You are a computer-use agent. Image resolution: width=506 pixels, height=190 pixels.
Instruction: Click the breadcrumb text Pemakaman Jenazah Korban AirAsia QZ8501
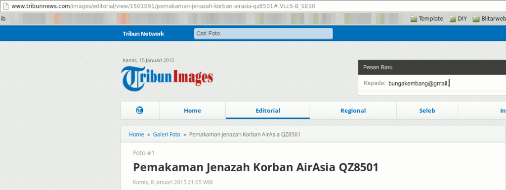[245, 135]
